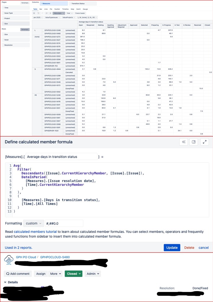213x302 pixels.
Task: Switch to the Scatter chart tab
Action: click(57, 9)
